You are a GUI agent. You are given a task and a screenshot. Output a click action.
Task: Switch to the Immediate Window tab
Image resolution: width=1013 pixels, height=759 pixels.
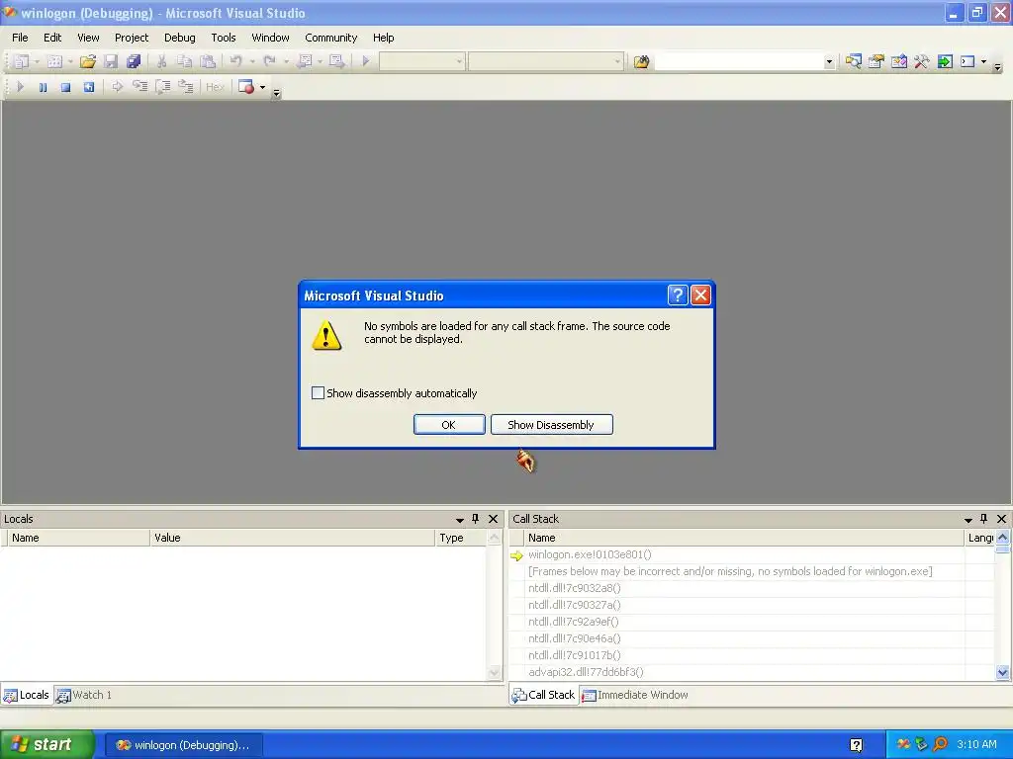pyautogui.click(x=635, y=695)
